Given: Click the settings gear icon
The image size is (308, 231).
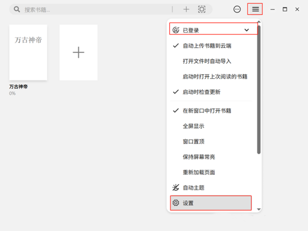Looking at the screenshot, I should pyautogui.click(x=176, y=203).
